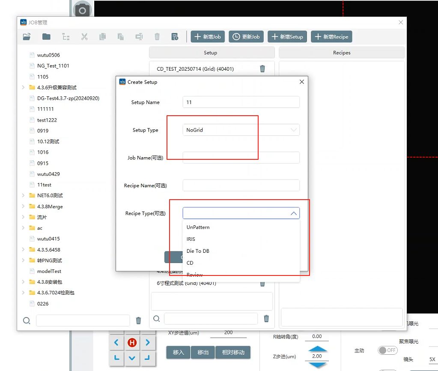Choose Die To DB recipe type
Viewport: 438px width, 371px height.
coord(198,251)
